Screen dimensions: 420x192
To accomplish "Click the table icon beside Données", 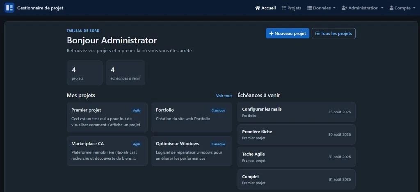I will click(x=309, y=8).
